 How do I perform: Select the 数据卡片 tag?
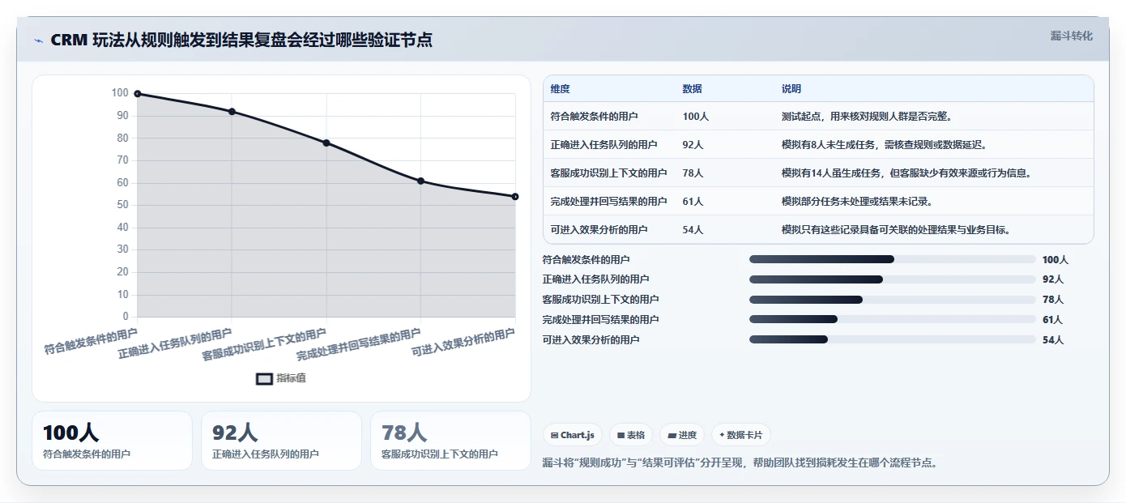pyautogui.click(x=741, y=435)
